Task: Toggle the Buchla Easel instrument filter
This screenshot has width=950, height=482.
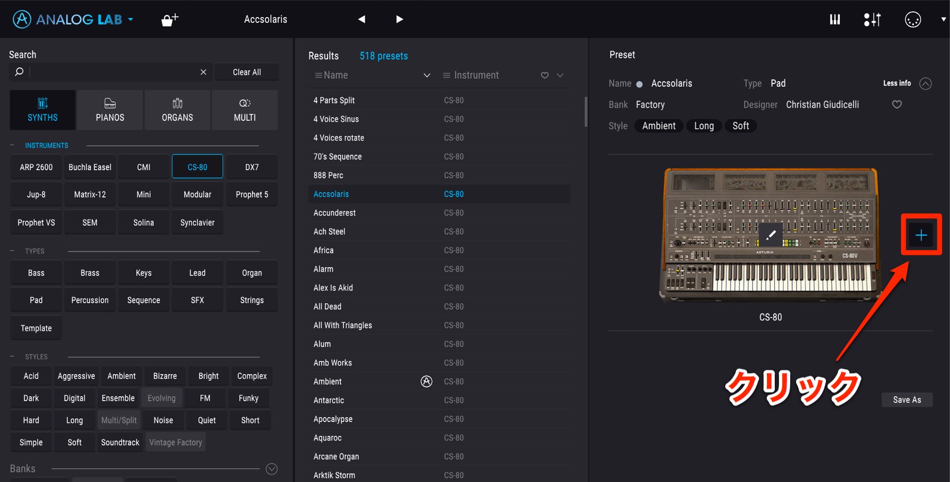Action: 90,167
